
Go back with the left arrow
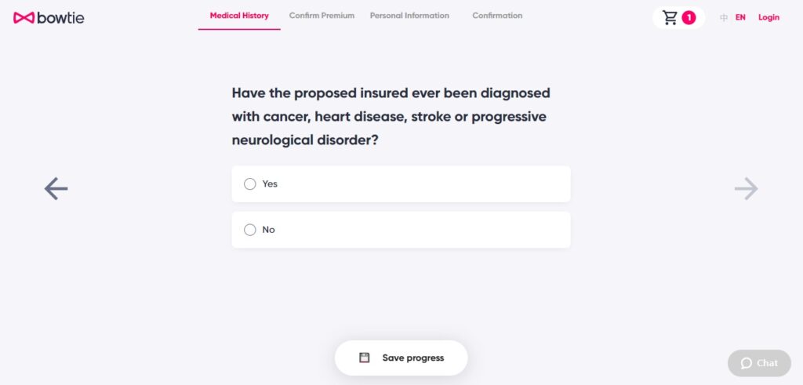56,188
